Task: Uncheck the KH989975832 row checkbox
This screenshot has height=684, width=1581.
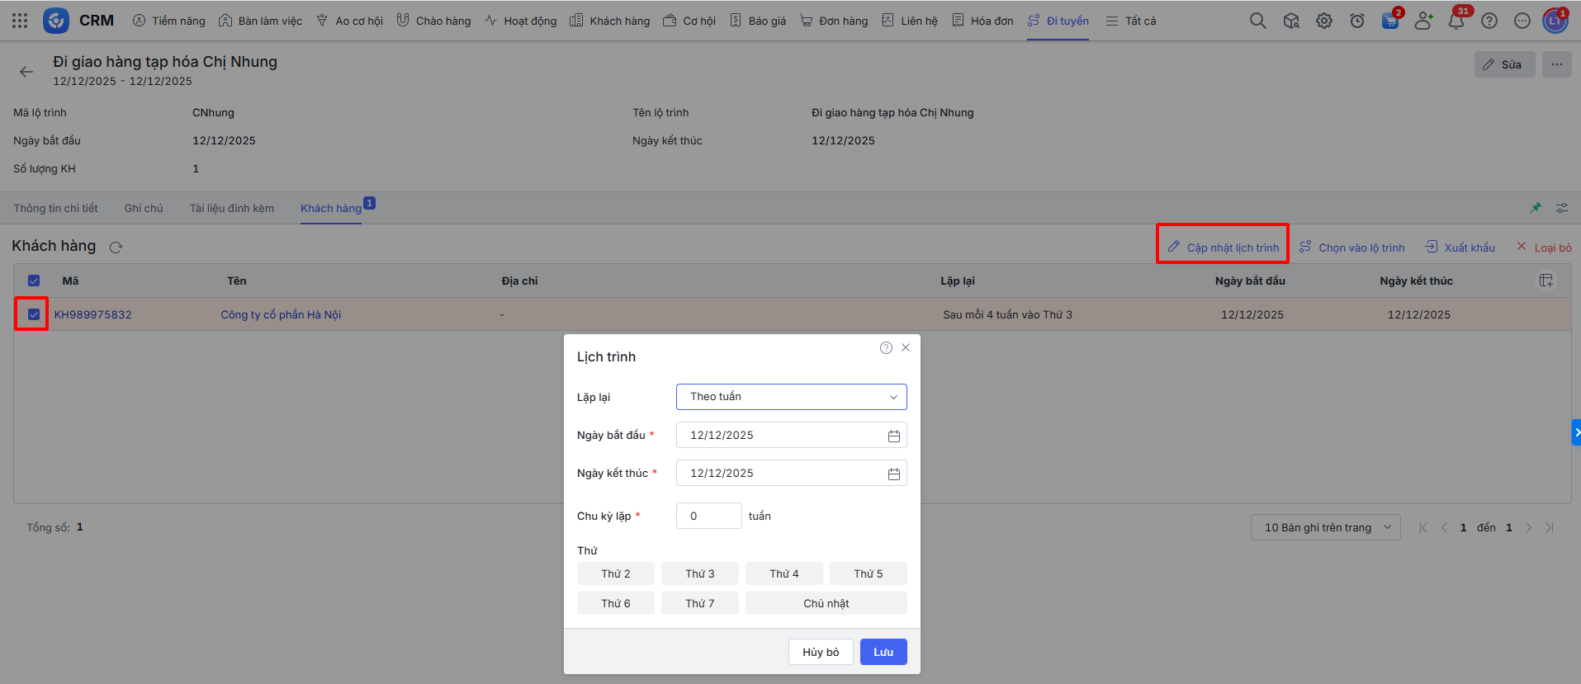Action: coord(34,314)
